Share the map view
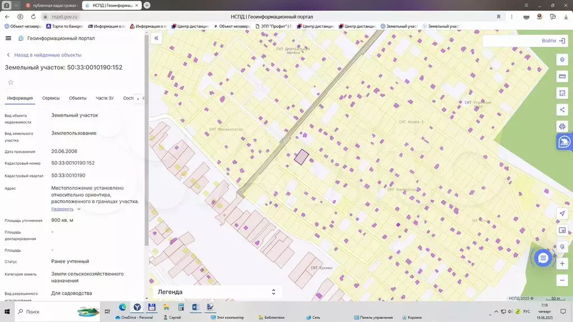 pyautogui.click(x=562, y=110)
